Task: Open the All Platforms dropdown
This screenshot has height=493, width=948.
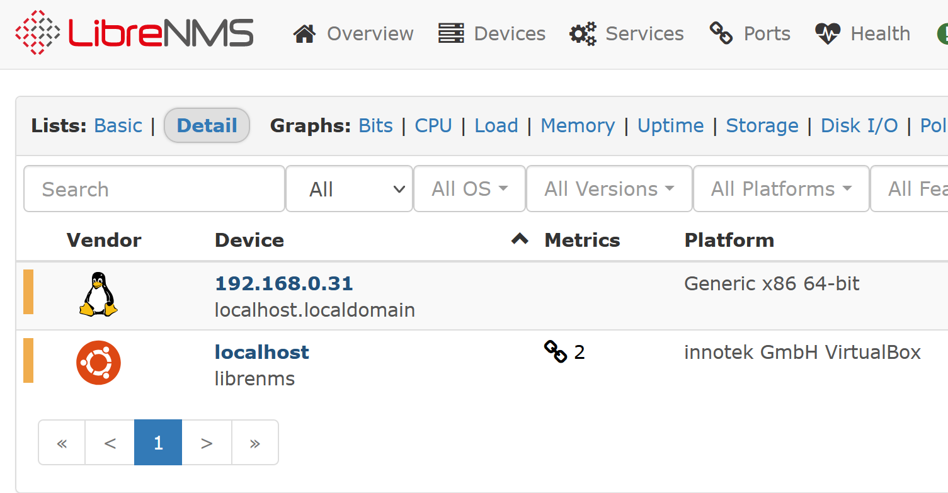Action: coord(781,189)
